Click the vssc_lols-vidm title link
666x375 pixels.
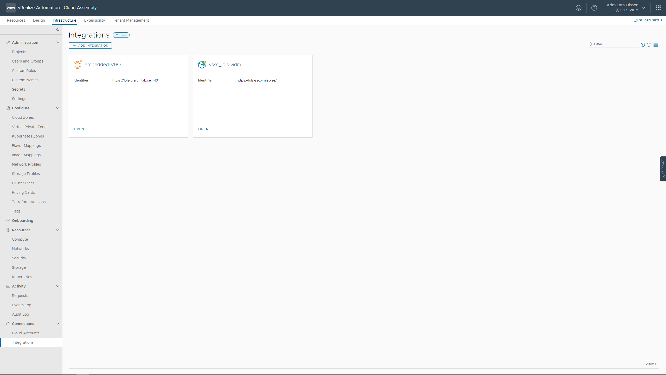pyautogui.click(x=225, y=65)
